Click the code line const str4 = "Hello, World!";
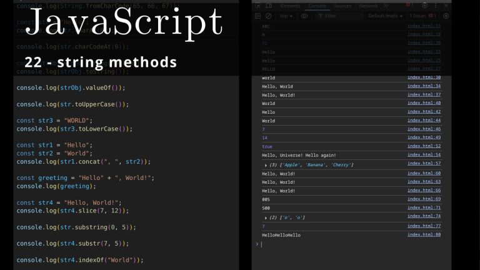This screenshot has width=480, height=270. [69, 202]
